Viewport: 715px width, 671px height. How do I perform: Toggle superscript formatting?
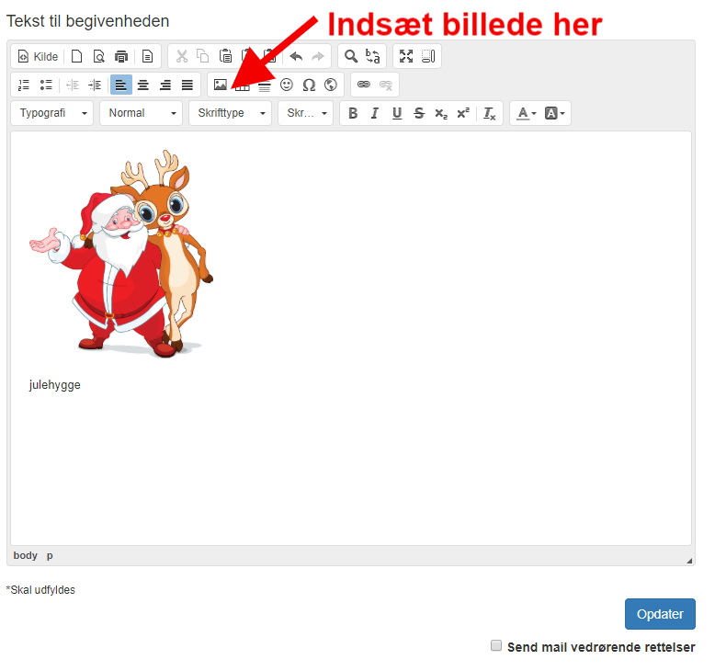pos(463,113)
